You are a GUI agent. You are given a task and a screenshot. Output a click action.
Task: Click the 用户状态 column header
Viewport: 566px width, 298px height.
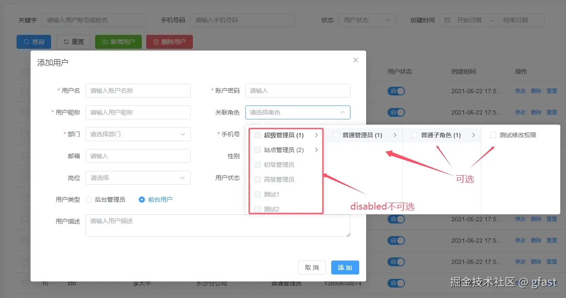[400, 71]
